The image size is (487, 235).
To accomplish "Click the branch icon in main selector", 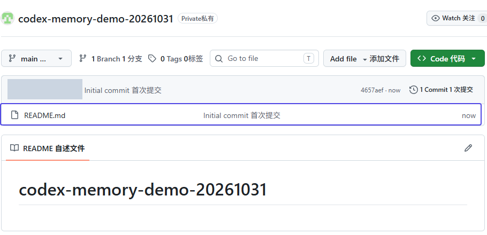I will click(12, 58).
